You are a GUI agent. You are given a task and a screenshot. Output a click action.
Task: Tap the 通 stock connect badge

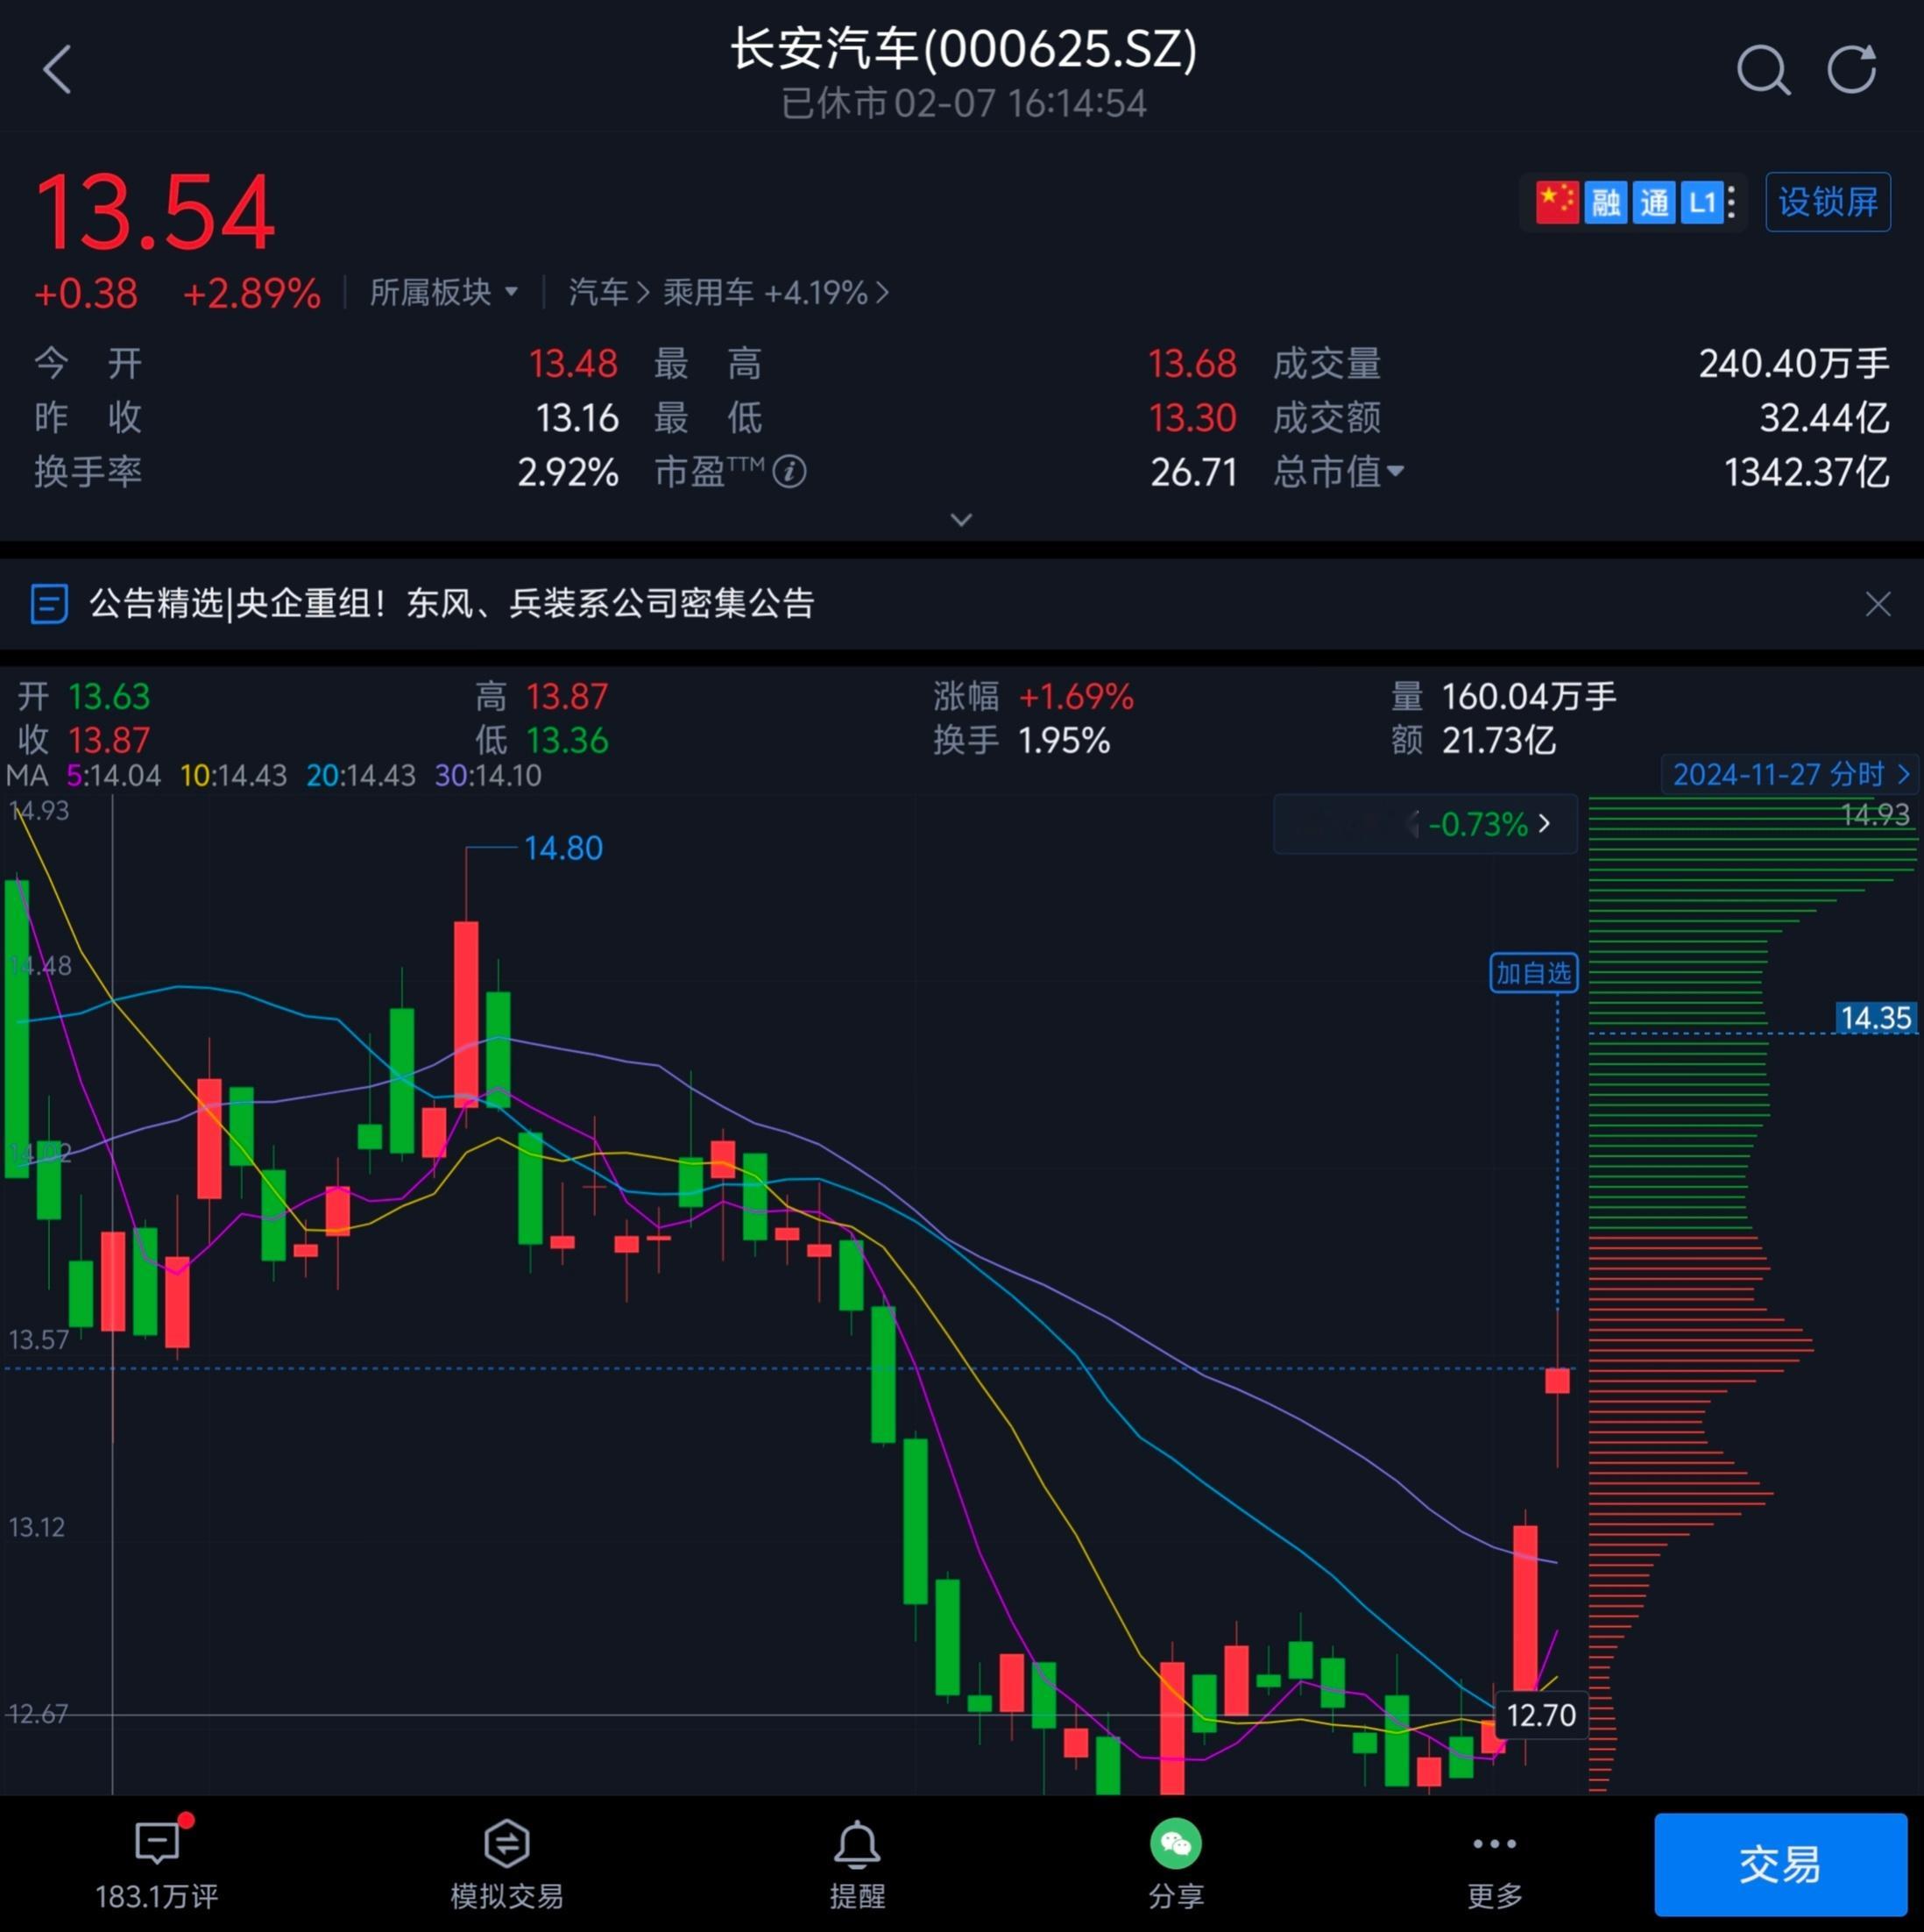pos(1654,203)
